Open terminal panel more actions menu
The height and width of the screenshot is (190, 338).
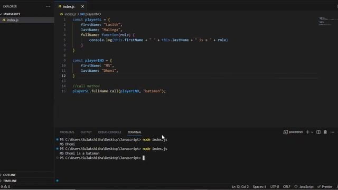332,132
